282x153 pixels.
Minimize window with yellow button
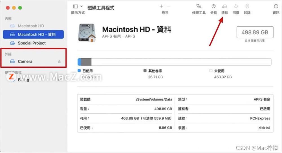pos(14,8)
